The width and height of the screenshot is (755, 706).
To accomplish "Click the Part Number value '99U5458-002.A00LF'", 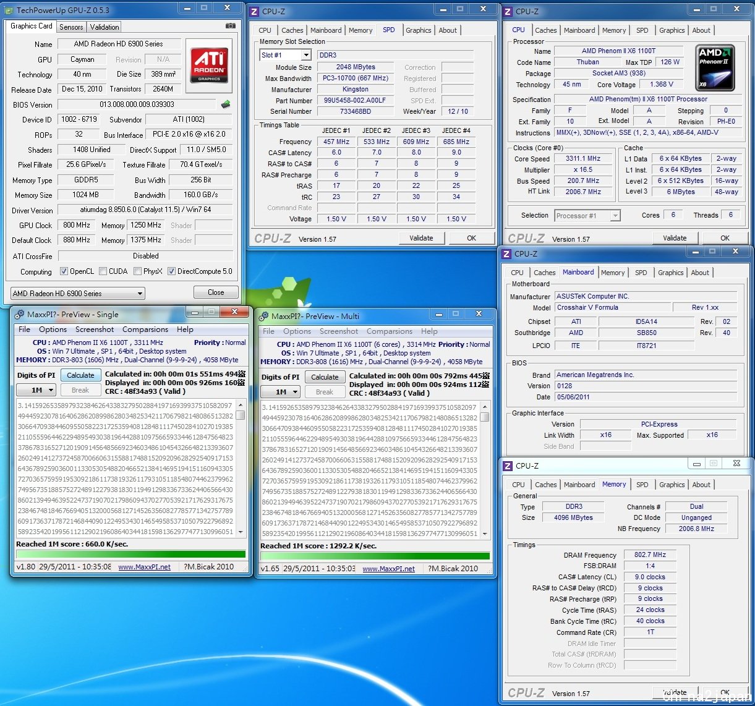I will [x=356, y=100].
